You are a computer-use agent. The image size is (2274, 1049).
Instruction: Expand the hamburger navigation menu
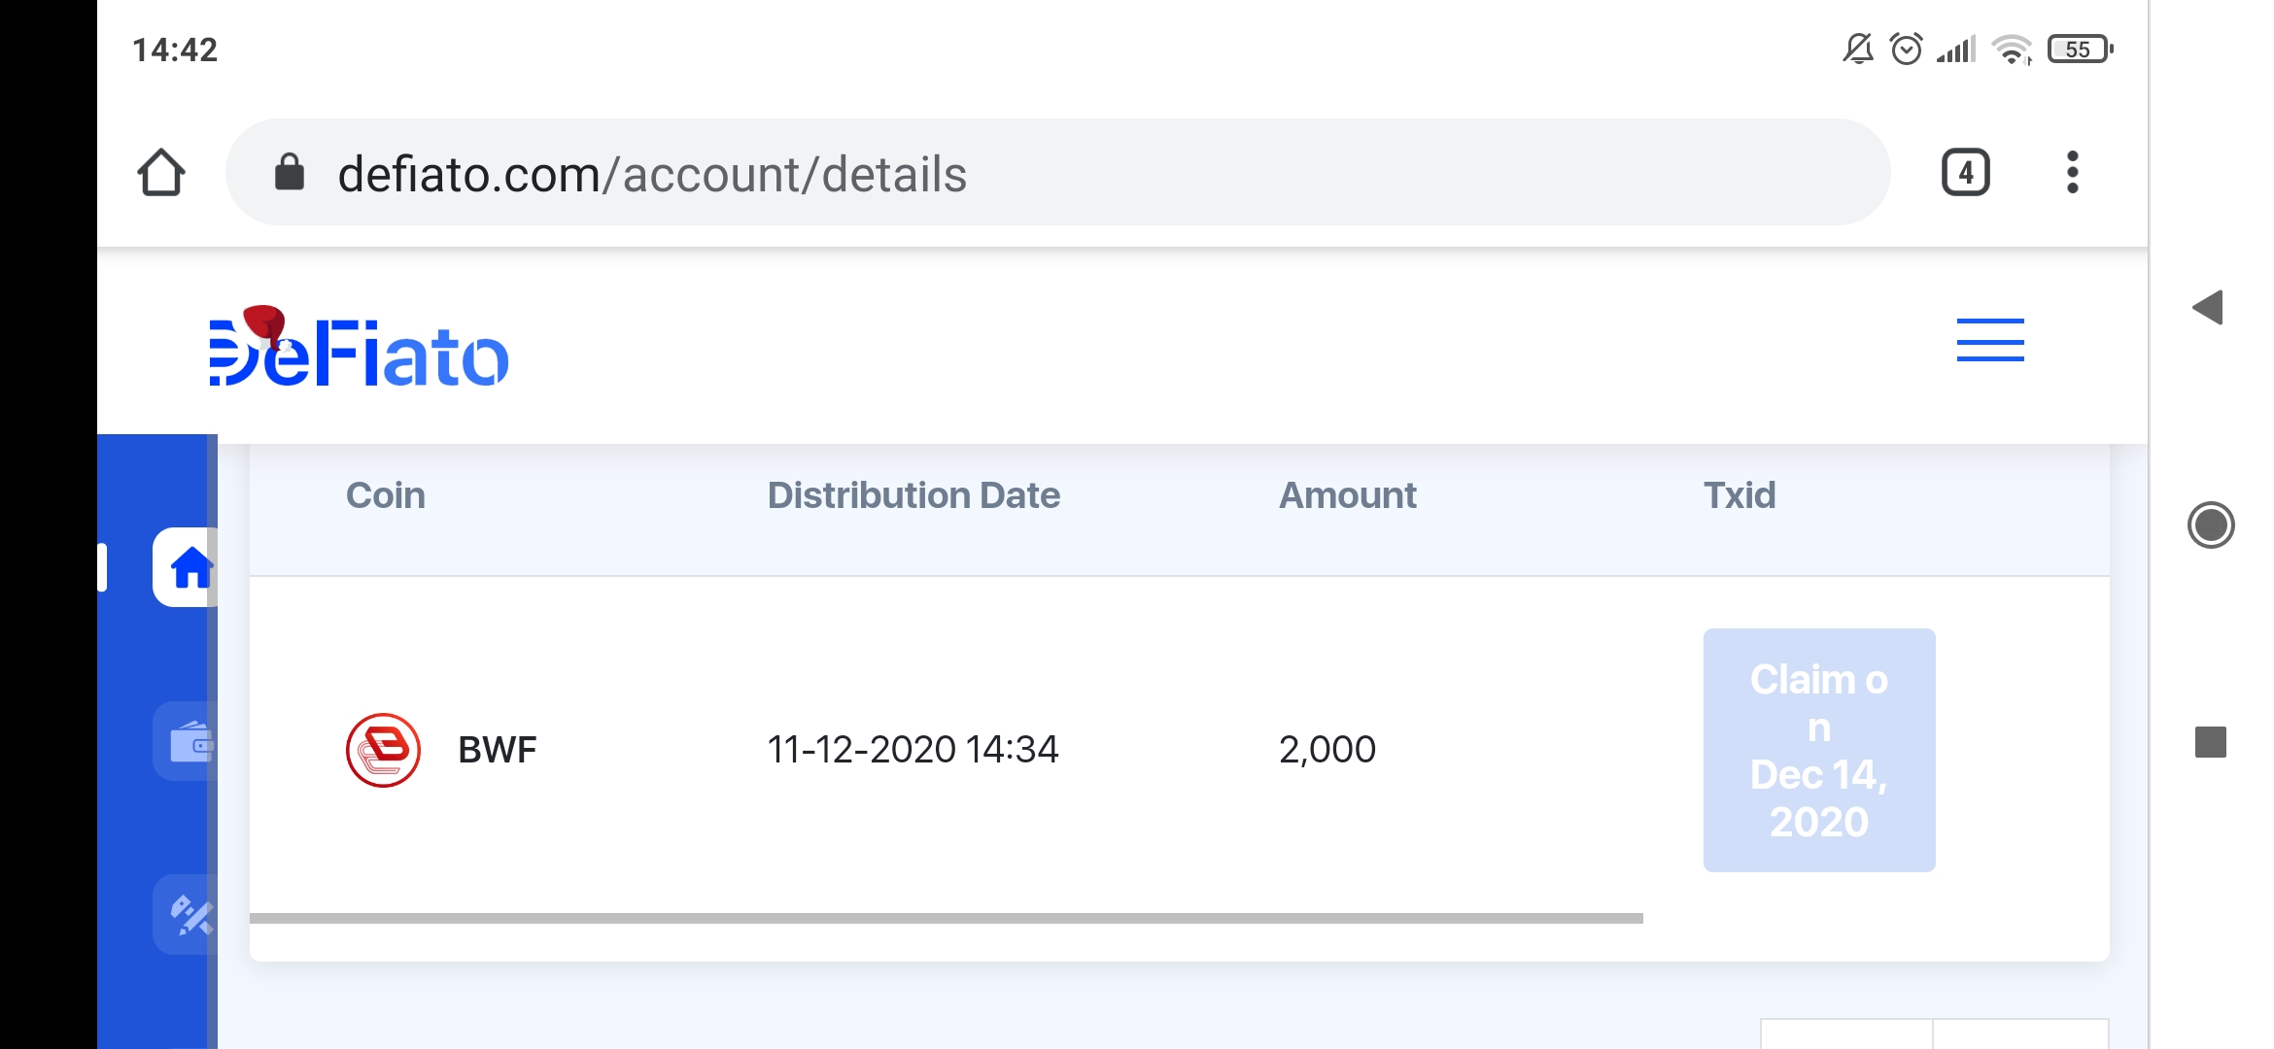tap(1989, 340)
